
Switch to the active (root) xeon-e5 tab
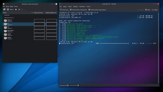tap(63, 85)
